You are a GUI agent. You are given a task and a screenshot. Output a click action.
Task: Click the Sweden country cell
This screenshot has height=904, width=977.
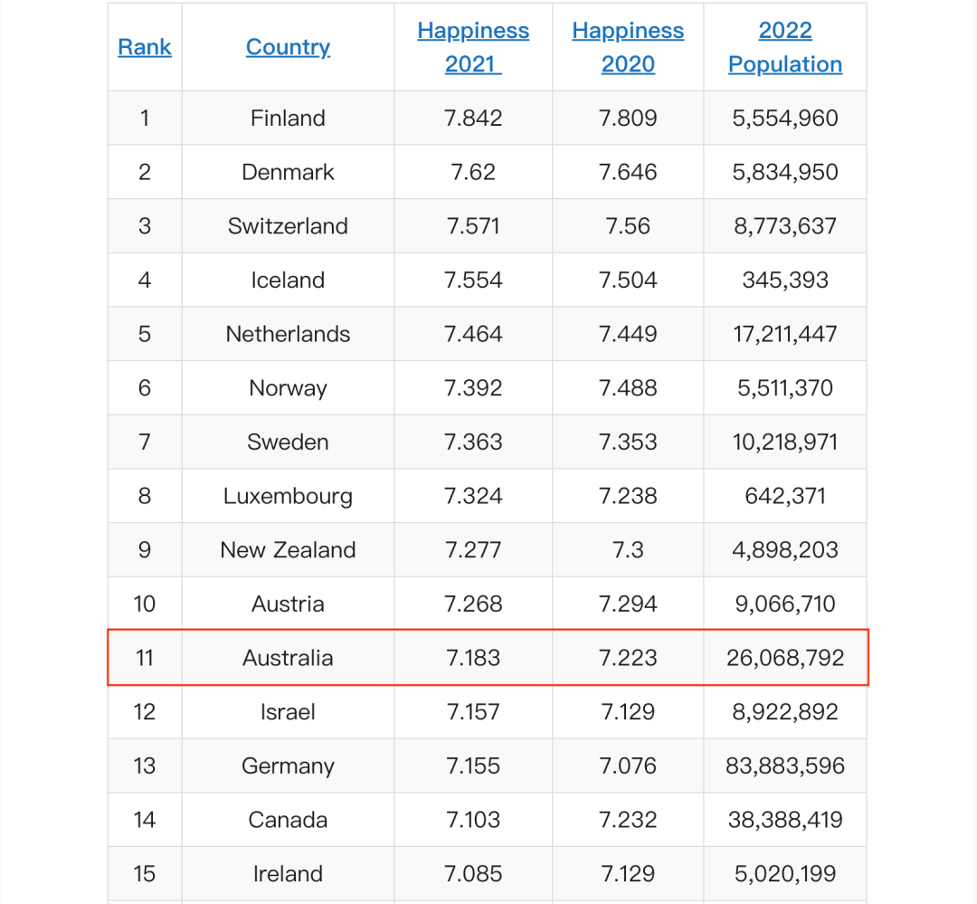tap(288, 442)
